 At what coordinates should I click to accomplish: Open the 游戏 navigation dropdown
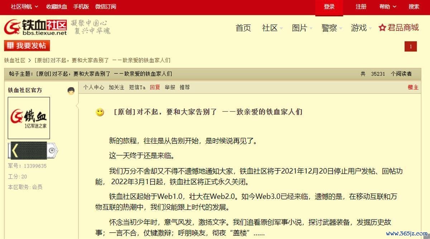click(x=362, y=28)
